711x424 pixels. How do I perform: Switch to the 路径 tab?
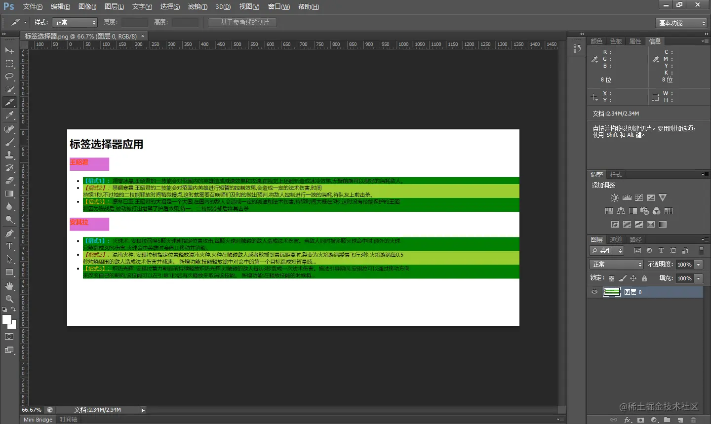coord(635,239)
